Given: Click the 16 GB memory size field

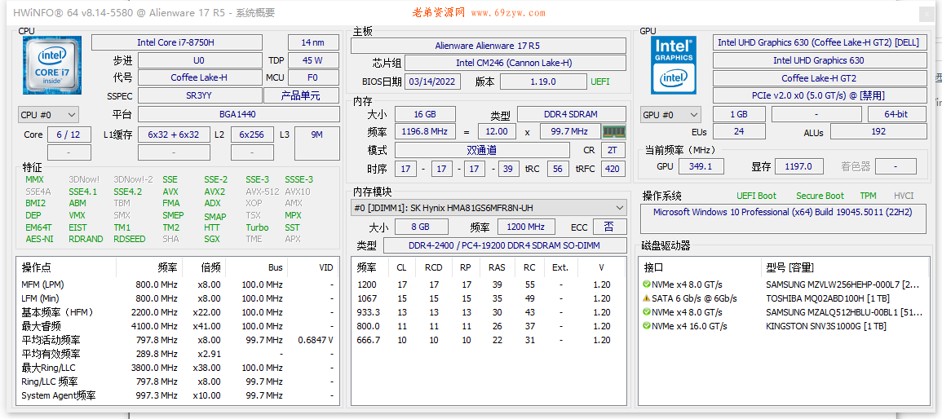Looking at the screenshot, I should click(x=425, y=114).
